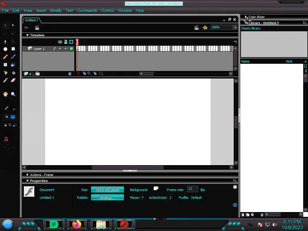
Task: Toggle show all layers as outlines
Action: click(x=71, y=42)
